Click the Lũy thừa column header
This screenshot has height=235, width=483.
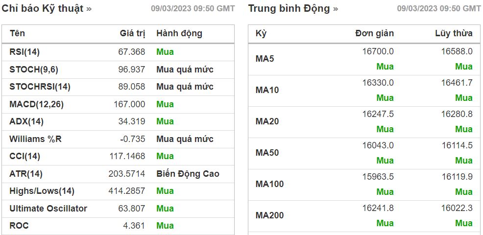click(x=454, y=33)
